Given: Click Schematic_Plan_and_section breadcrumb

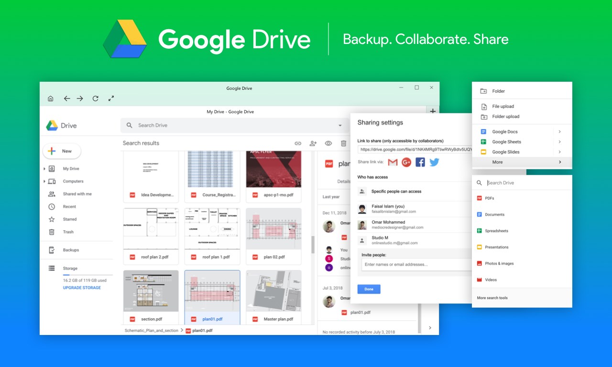Looking at the screenshot, I should [x=151, y=331].
